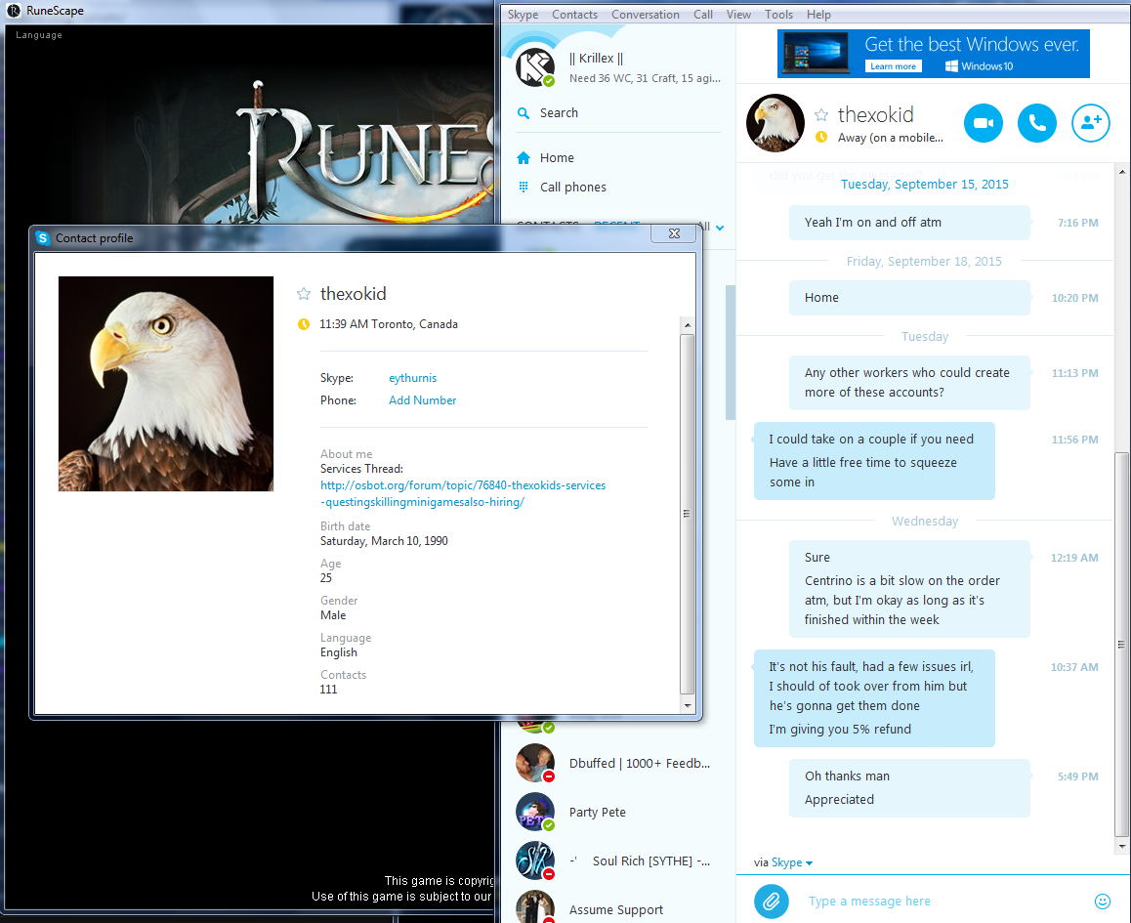Click the Contact profile scrollbar thumb
This screenshot has width=1131, height=923.
click(x=688, y=514)
